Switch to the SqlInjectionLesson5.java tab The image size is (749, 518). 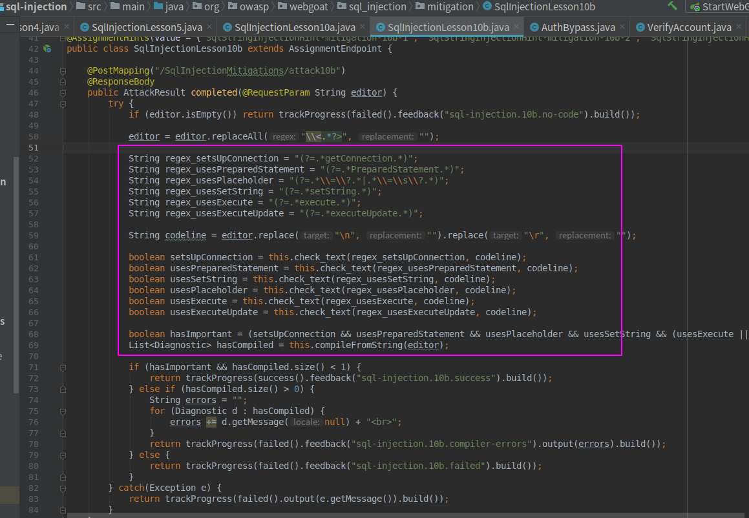147,28
